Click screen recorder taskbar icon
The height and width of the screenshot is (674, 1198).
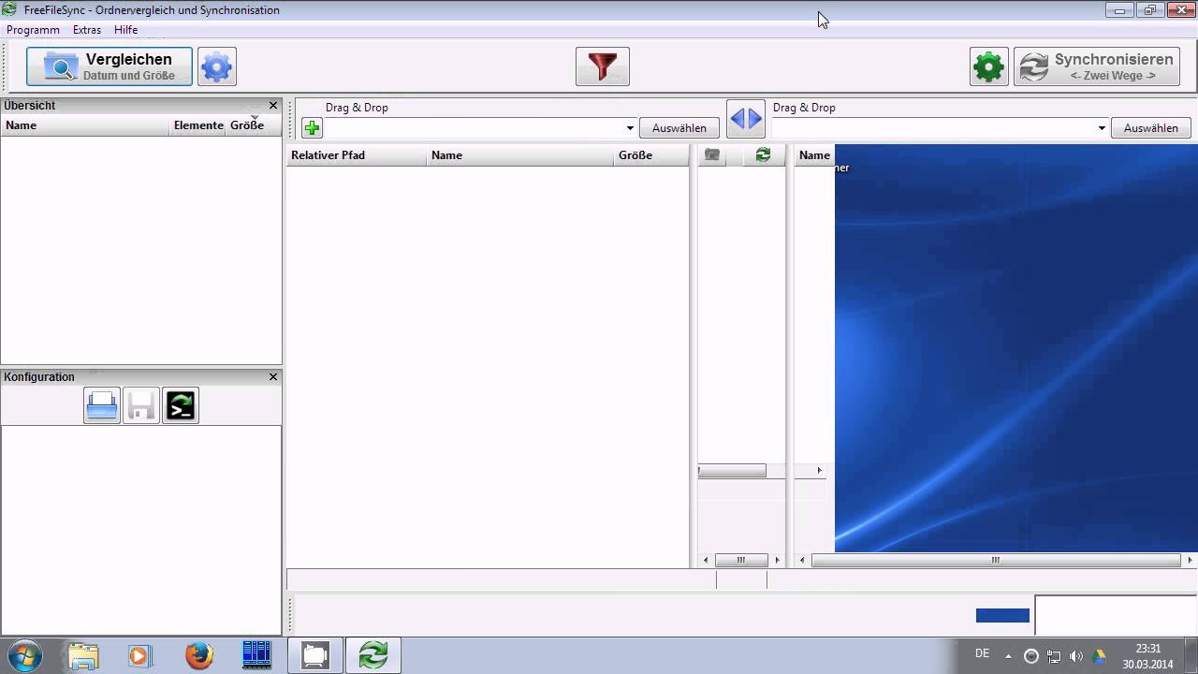[x=315, y=655]
